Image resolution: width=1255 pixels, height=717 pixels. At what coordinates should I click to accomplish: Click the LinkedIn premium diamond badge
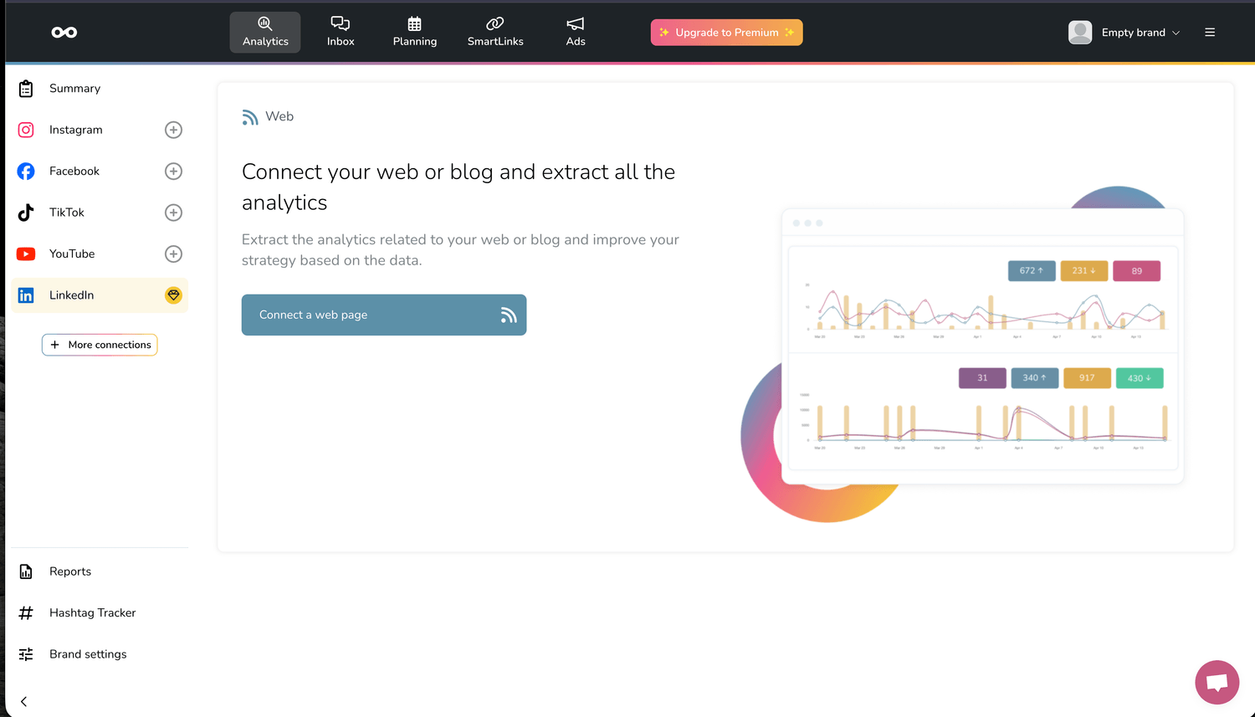(x=173, y=295)
